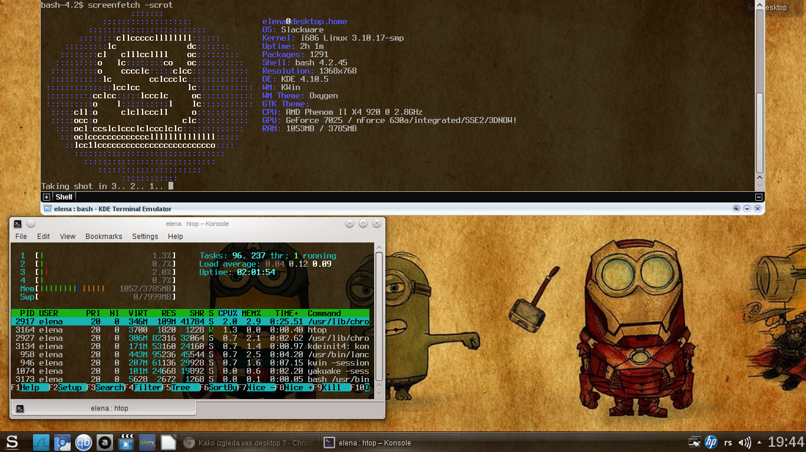Viewport: 806px width, 452px height.
Task: Click F7 Nice - in htop
Action: [256, 387]
